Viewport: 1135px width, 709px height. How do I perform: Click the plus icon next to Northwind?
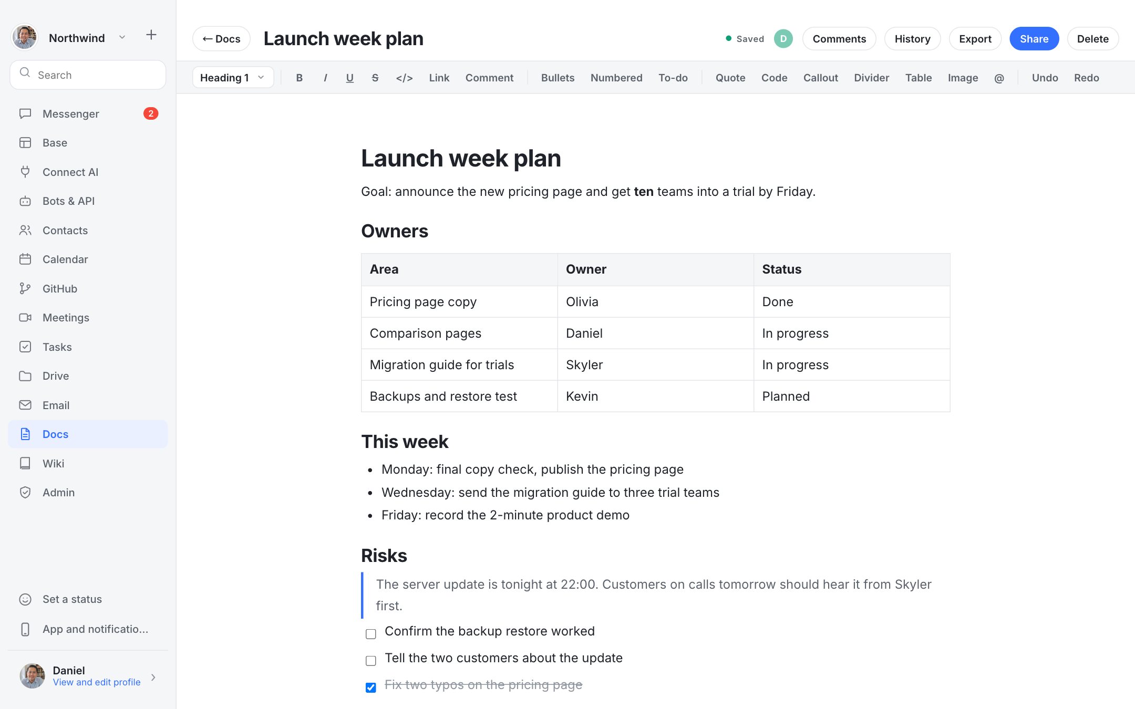(x=151, y=35)
